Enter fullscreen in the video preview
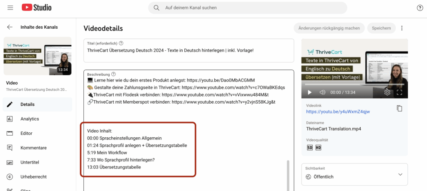The width and height of the screenshot is (427, 191). pyautogui.click(x=399, y=92)
